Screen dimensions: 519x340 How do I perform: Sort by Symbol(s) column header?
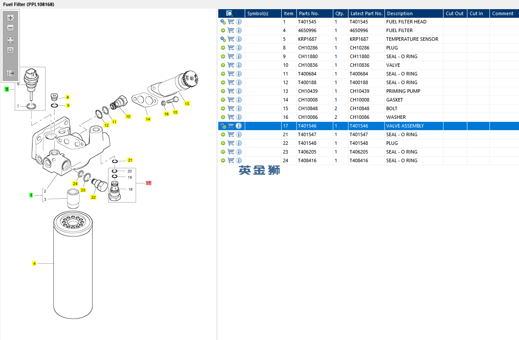coord(263,13)
